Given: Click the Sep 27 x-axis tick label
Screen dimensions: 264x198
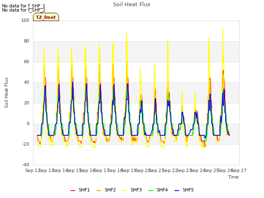Looking at the screenshot, I should pos(239,170).
